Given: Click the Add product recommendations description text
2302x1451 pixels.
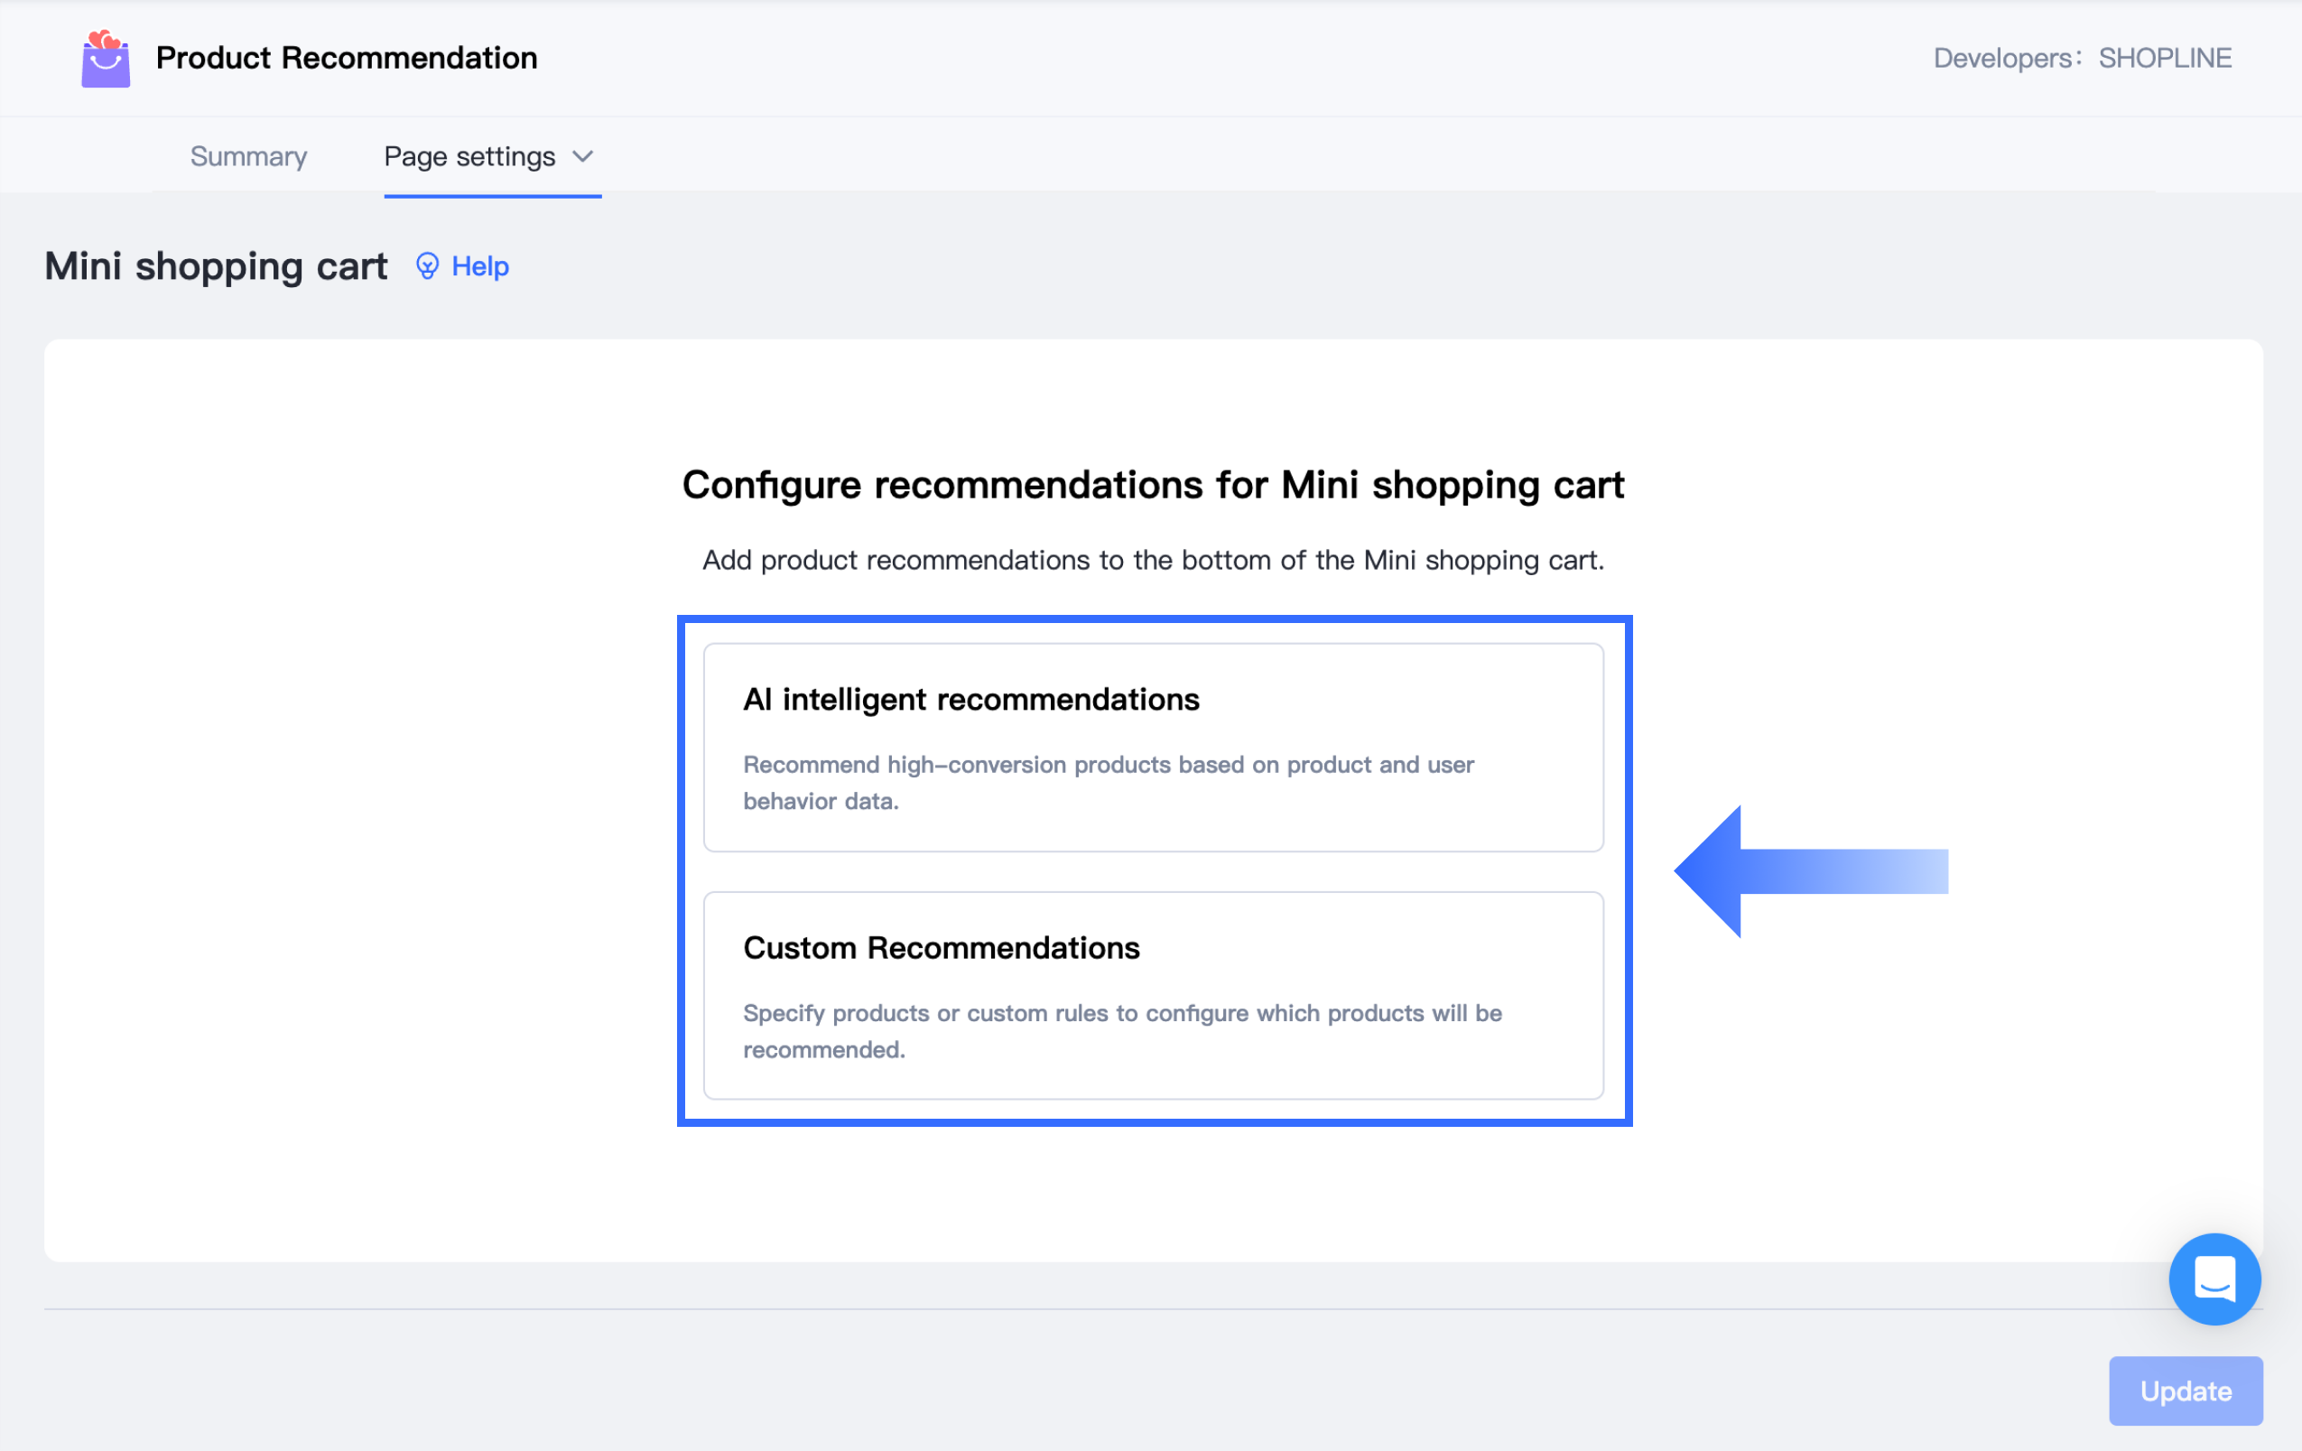Looking at the screenshot, I should pyautogui.click(x=1153, y=560).
